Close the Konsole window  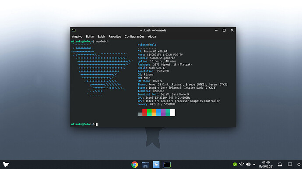(232, 30)
